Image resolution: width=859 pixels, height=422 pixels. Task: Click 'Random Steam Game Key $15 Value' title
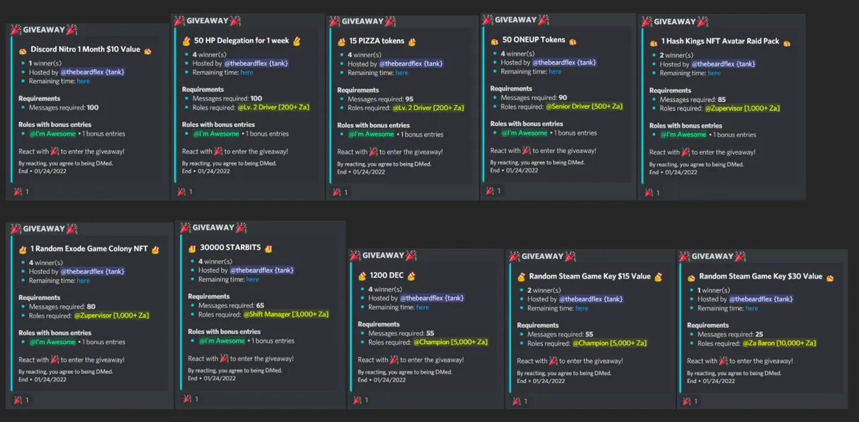591,276
